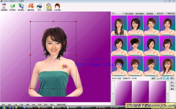
Task: Click the 美发店登陆 button
Action: [x=129, y=14]
